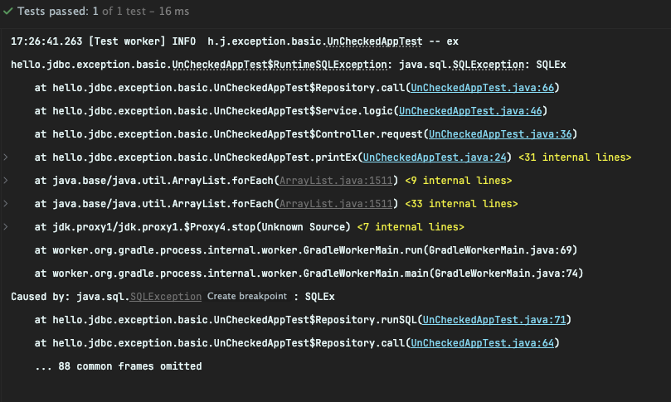Viewport: 671px width, 402px height.
Task: Expand gutter chevron beside first ArrayList.forEach line
Action: pyautogui.click(x=6, y=180)
